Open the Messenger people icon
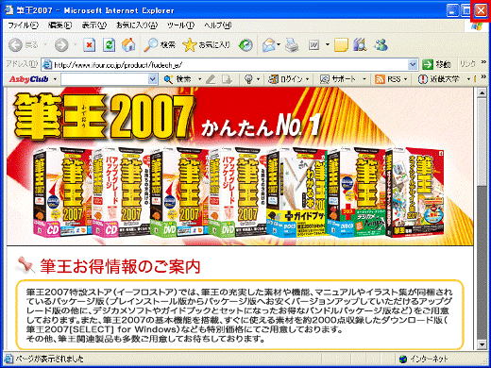This screenshot has width=491, height=368. (381, 45)
